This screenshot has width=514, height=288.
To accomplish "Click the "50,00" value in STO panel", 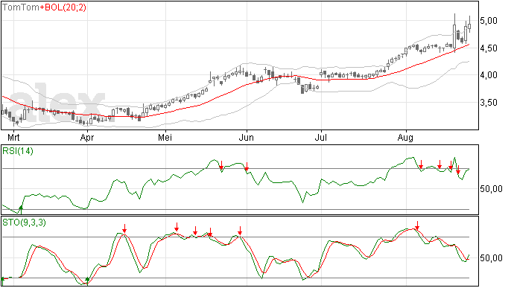I will point(491,258).
